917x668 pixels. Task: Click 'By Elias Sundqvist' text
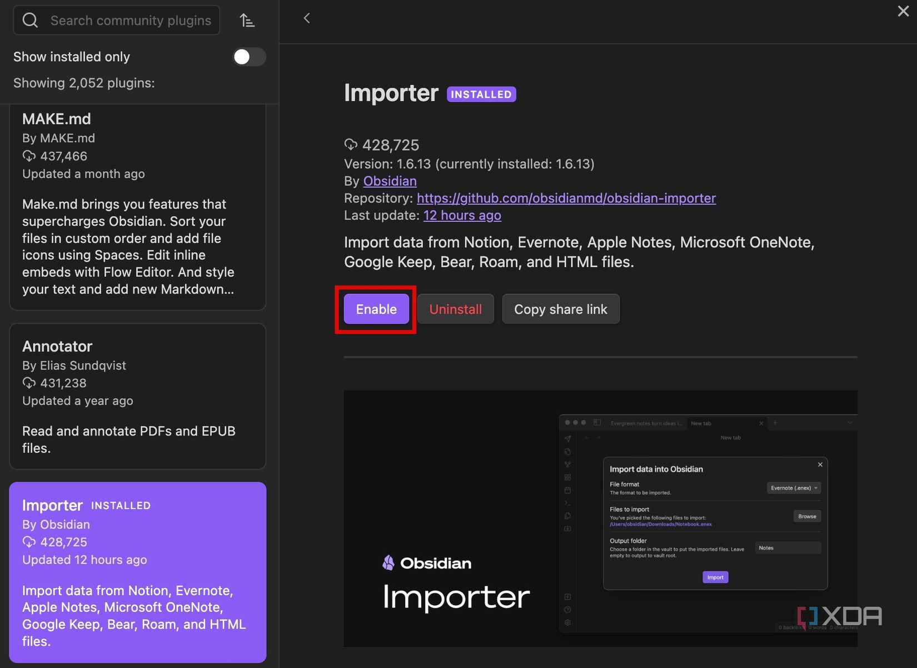(x=74, y=365)
